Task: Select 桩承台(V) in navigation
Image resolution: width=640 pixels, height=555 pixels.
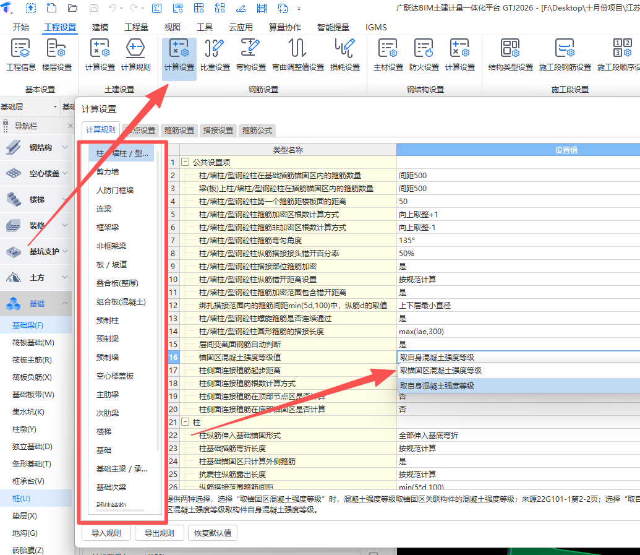Action: point(28,481)
